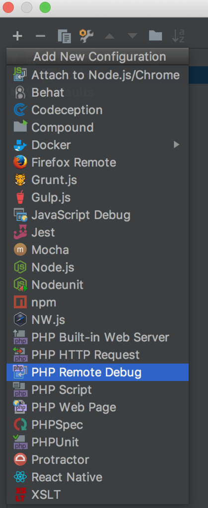The height and width of the screenshot is (508, 208).
Task: Choose PHP Built-in Web Server
Action: (x=97, y=337)
